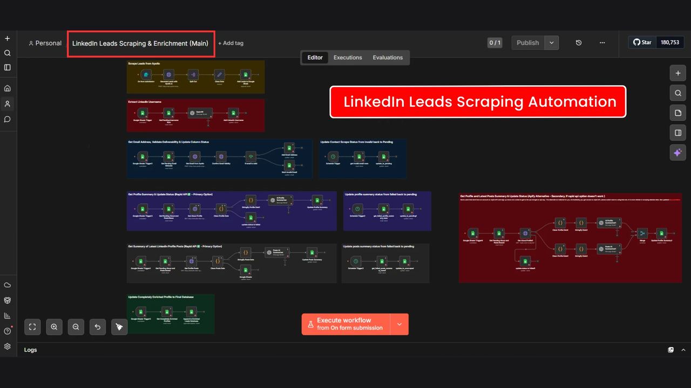
Task: Switch to the Editor tab
Action: pyautogui.click(x=315, y=58)
